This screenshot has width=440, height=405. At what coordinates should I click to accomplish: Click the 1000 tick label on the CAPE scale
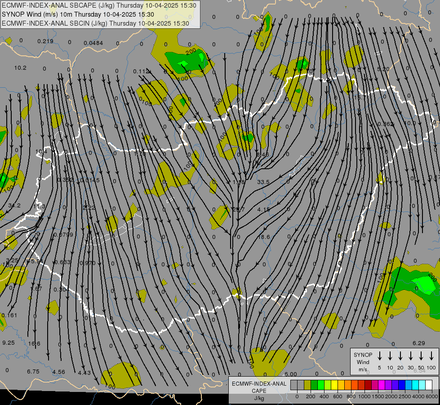(364, 396)
